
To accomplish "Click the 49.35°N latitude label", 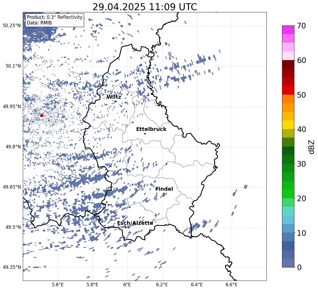I will click(12, 267).
